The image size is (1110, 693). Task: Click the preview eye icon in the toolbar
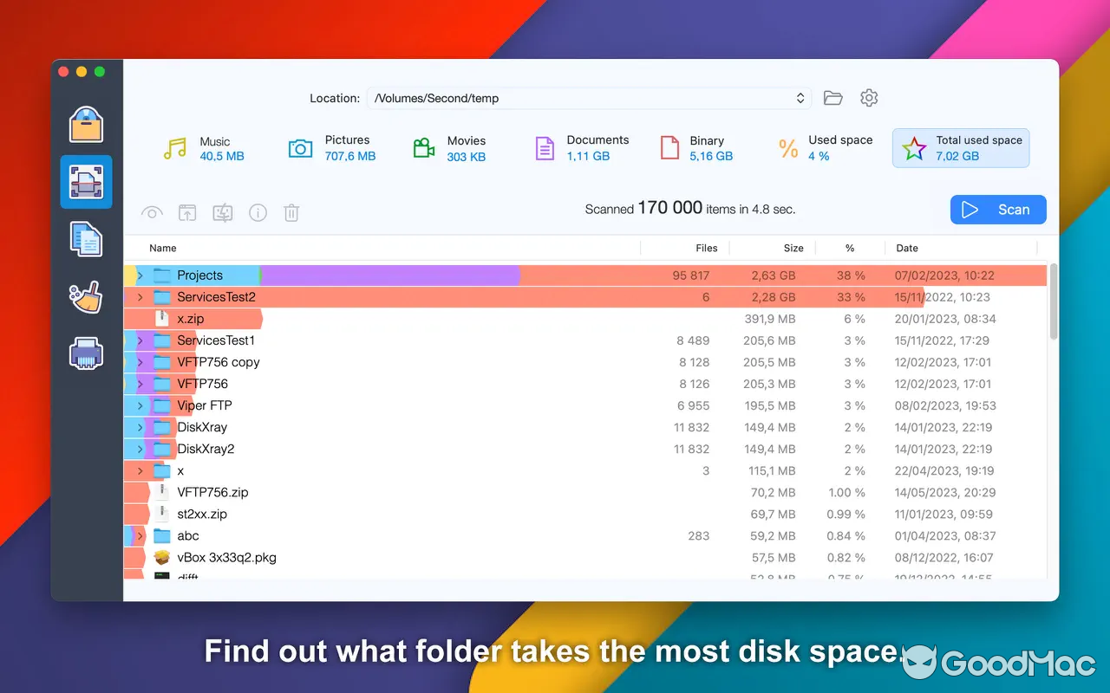click(152, 212)
